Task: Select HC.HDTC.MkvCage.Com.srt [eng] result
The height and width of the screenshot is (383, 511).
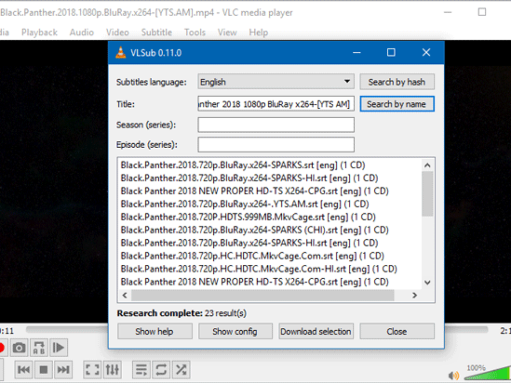Action: (253, 256)
